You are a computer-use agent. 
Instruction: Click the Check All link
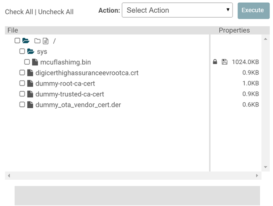tap(19, 12)
